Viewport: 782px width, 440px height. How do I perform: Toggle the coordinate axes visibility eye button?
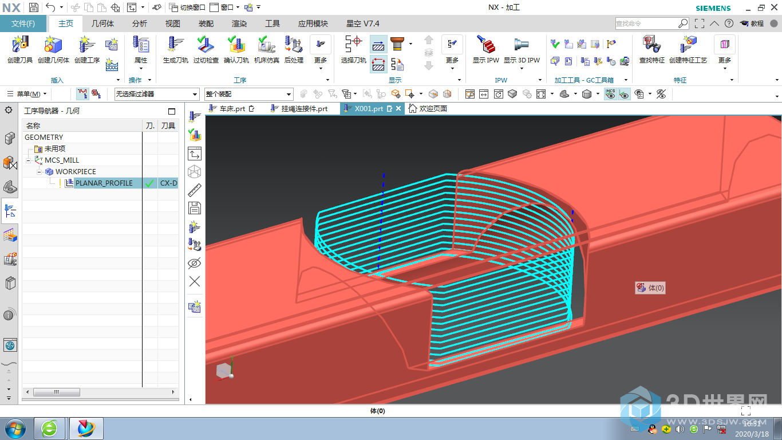tap(624, 94)
